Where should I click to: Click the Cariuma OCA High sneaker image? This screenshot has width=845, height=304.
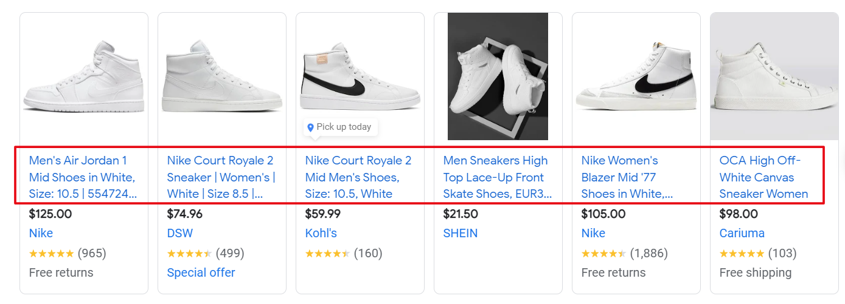(774, 76)
